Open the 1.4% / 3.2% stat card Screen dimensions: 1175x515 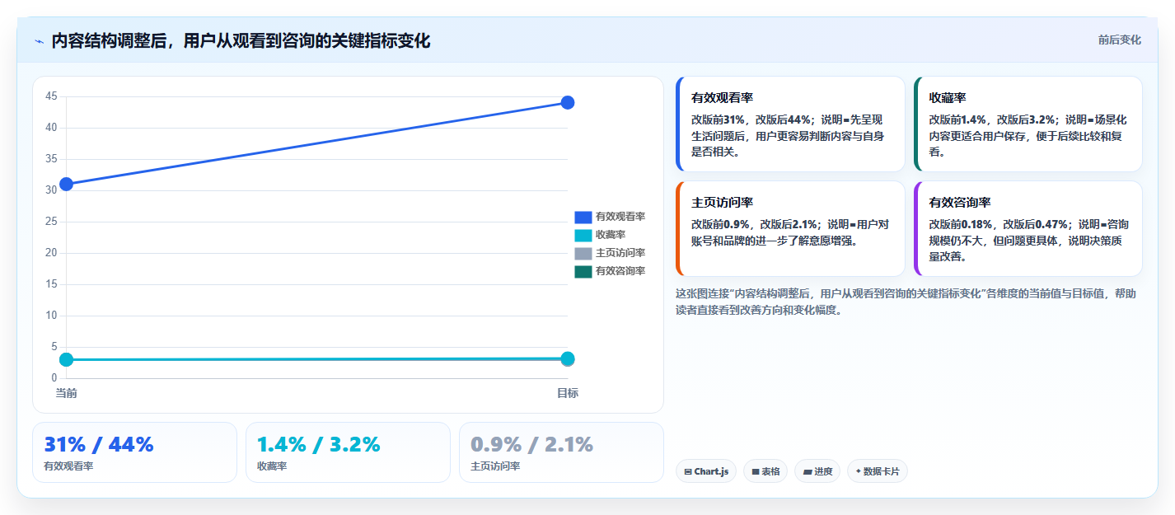click(348, 452)
